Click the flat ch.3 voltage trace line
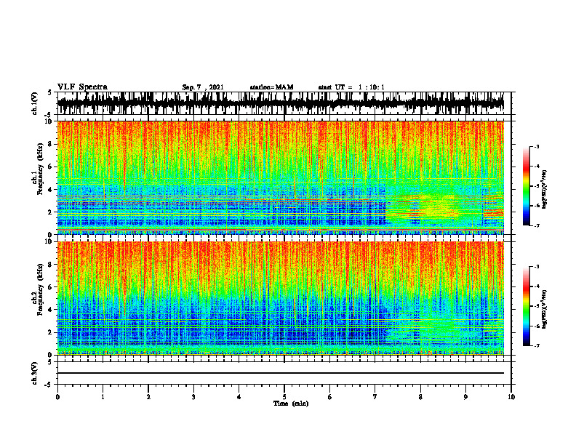Image resolution: width=576 pixels, height=445 pixels. point(281,373)
